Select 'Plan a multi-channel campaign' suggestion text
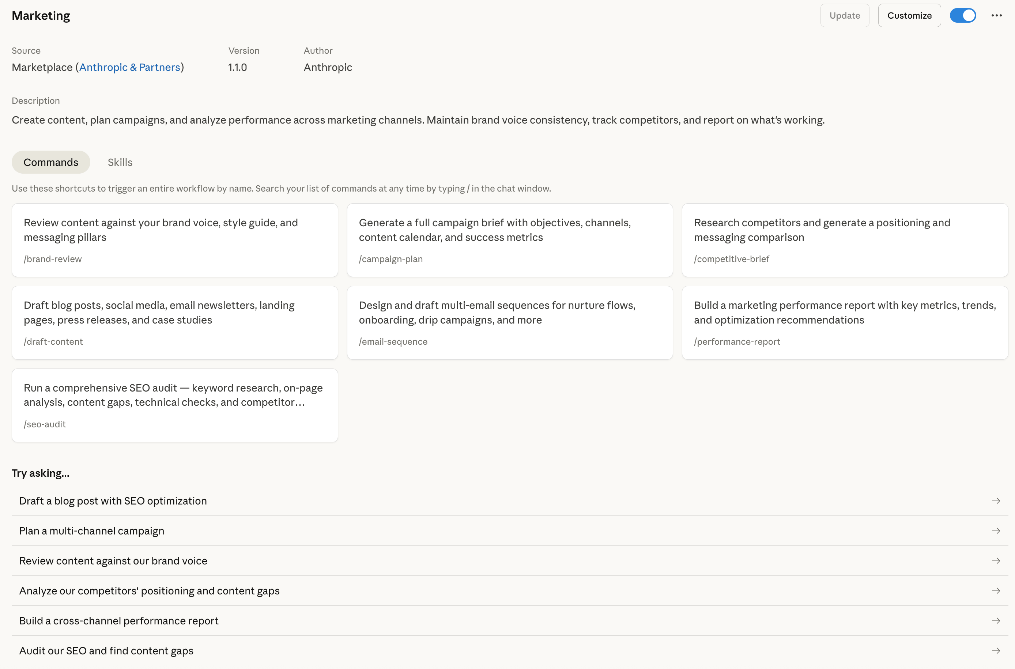1015x669 pixels. pyautogui.click(x=92, y=531)
